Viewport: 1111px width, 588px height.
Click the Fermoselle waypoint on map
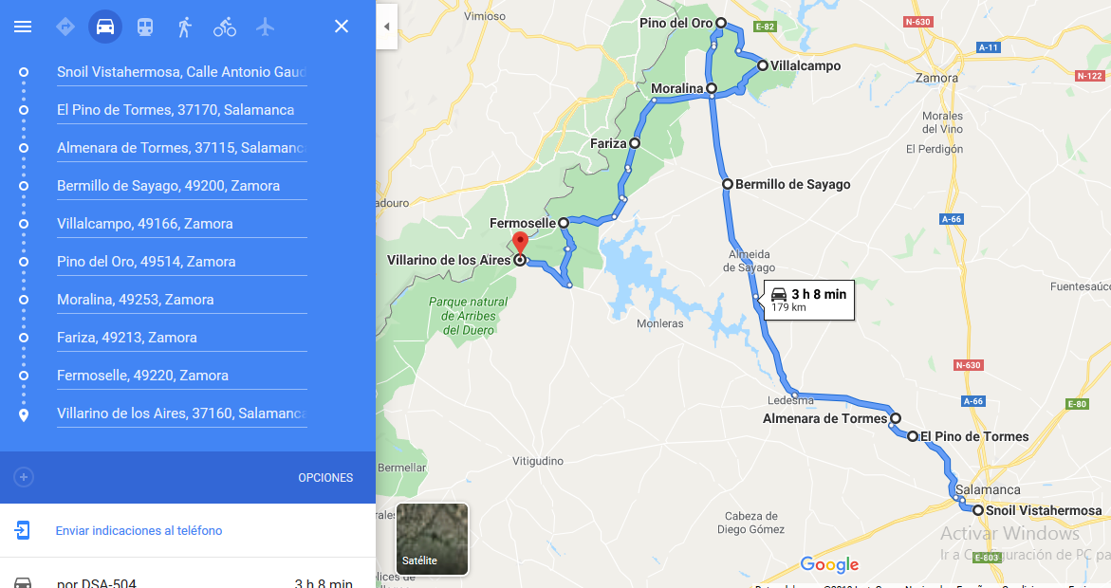[564, 223]
